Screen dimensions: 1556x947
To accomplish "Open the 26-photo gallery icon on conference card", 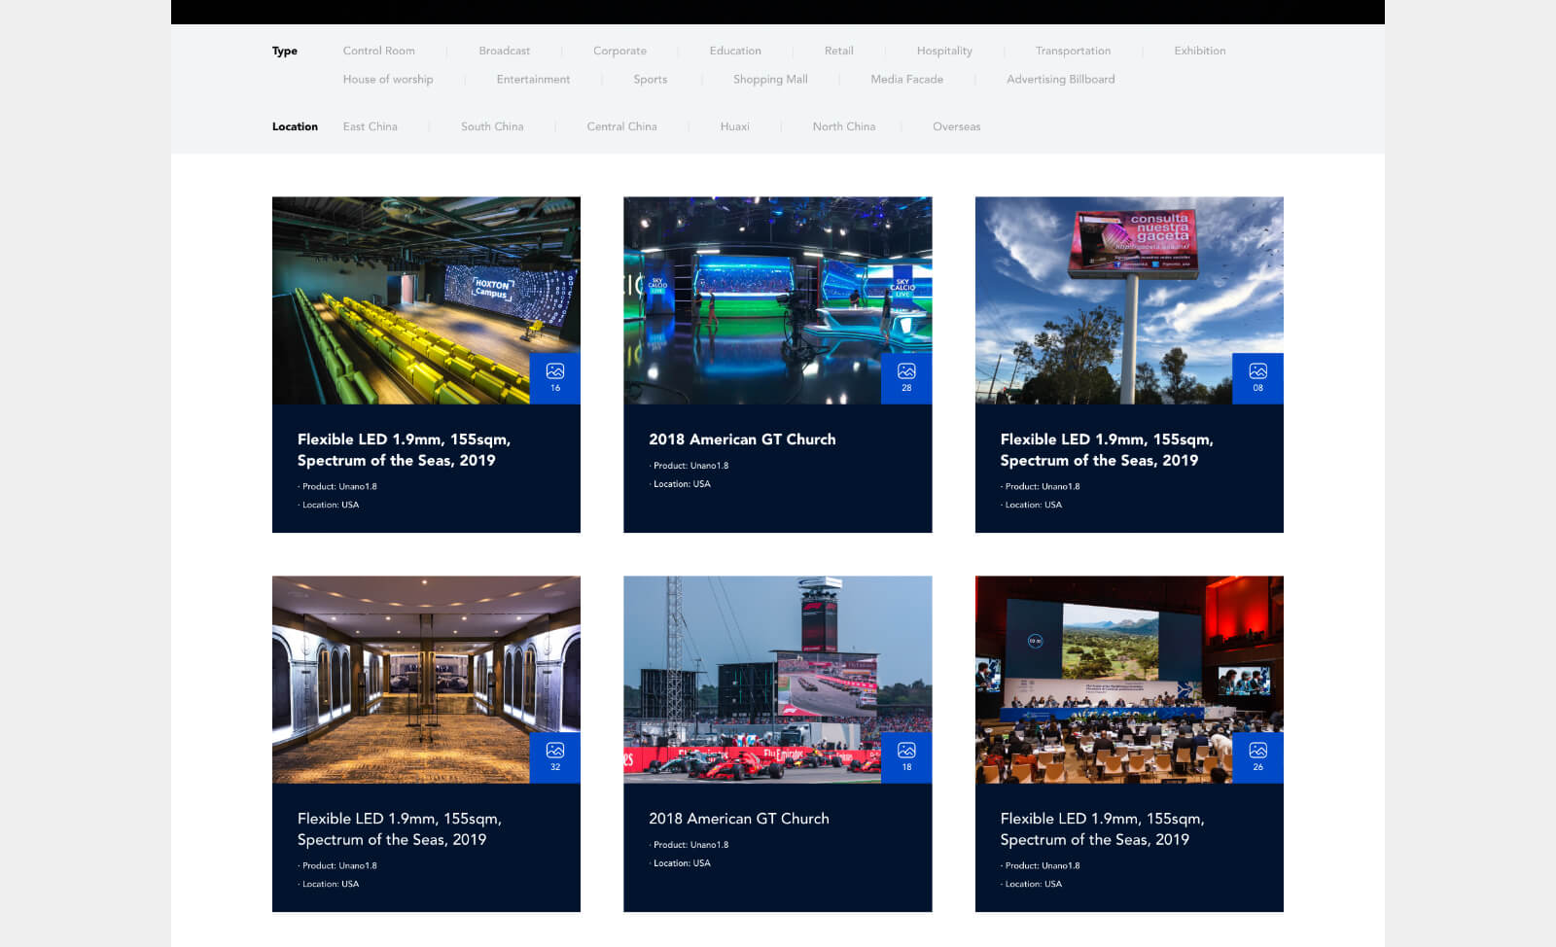I will [x=1256, y=756].
